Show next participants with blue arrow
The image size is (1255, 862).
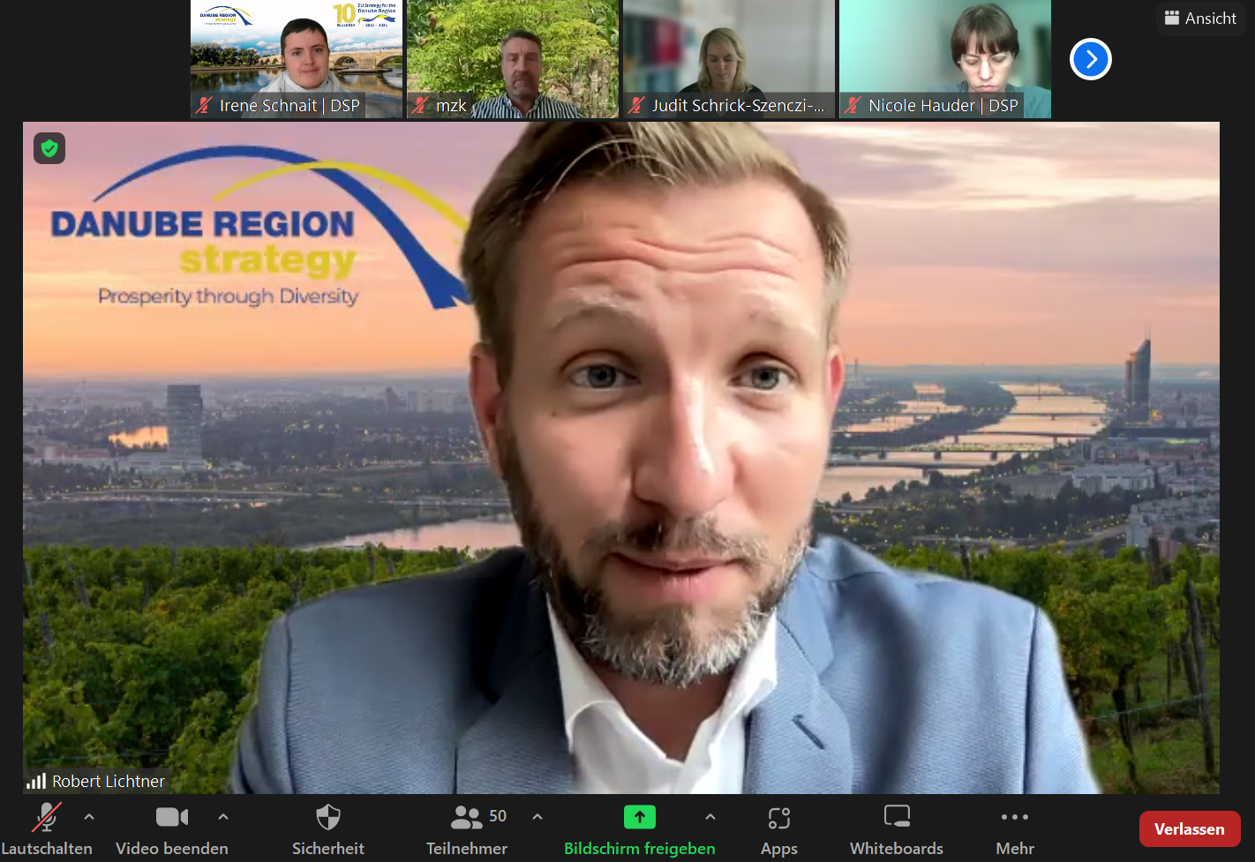[1091, 59]
